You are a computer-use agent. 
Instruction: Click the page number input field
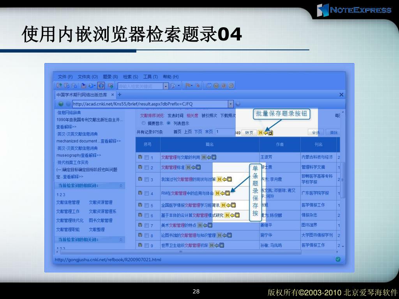point(225,132)
